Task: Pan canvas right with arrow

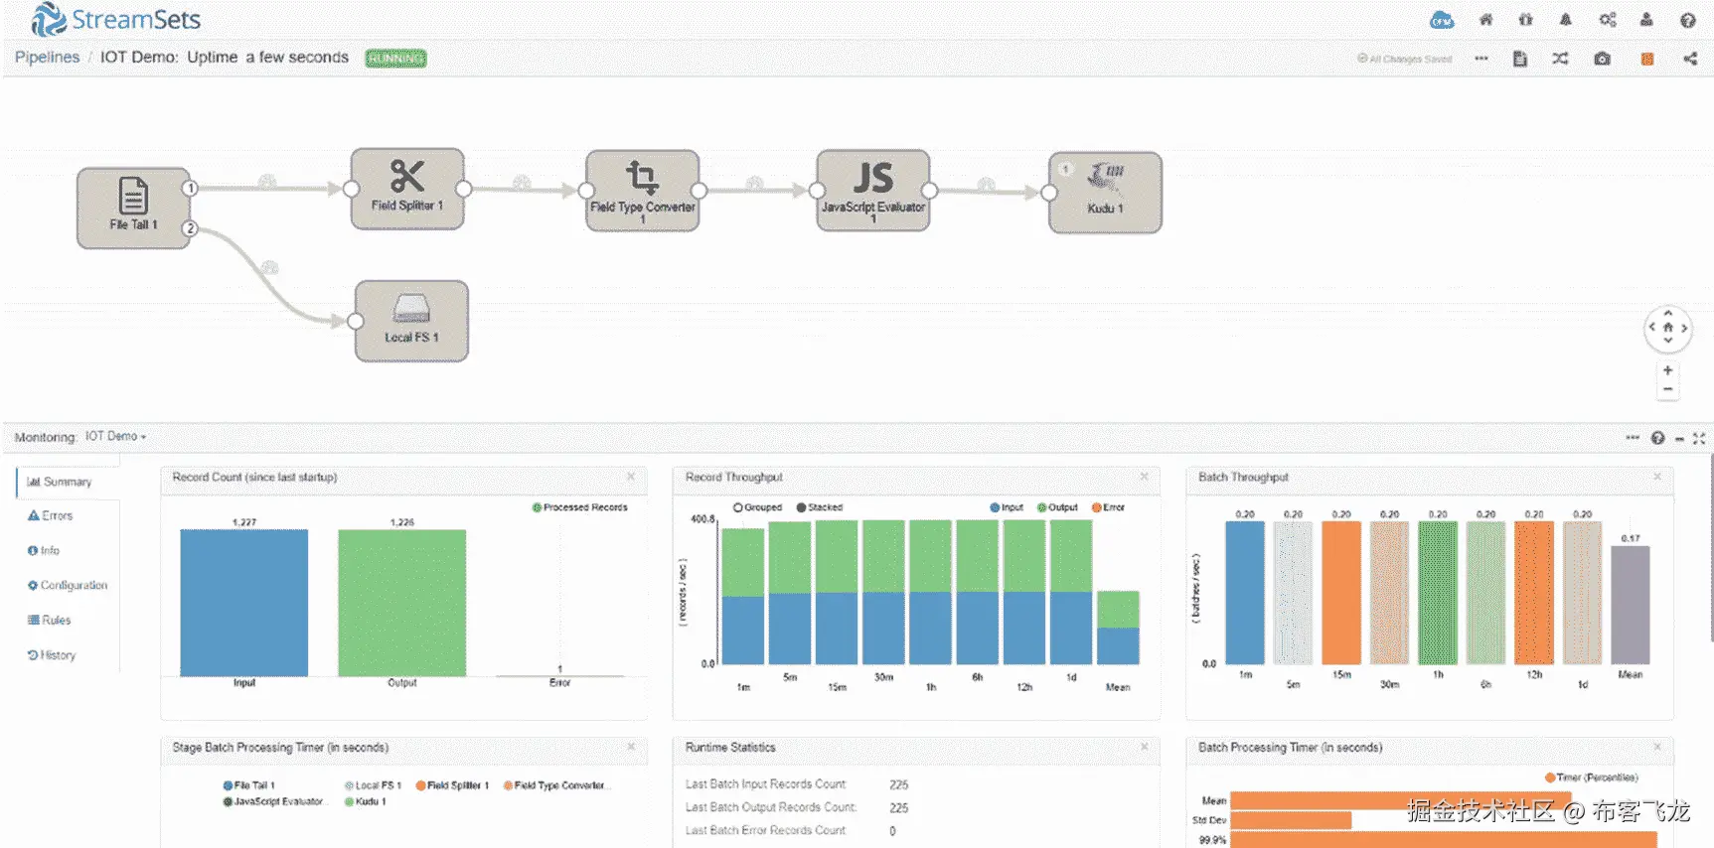Action: (x=1684, y=327)
